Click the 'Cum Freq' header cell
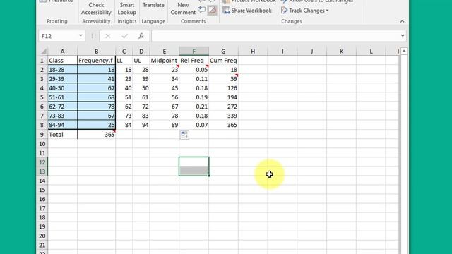The height and width of the screenshot is (254, 452). 223,61
